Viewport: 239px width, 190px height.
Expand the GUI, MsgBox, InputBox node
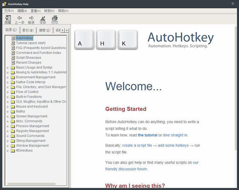8,102
